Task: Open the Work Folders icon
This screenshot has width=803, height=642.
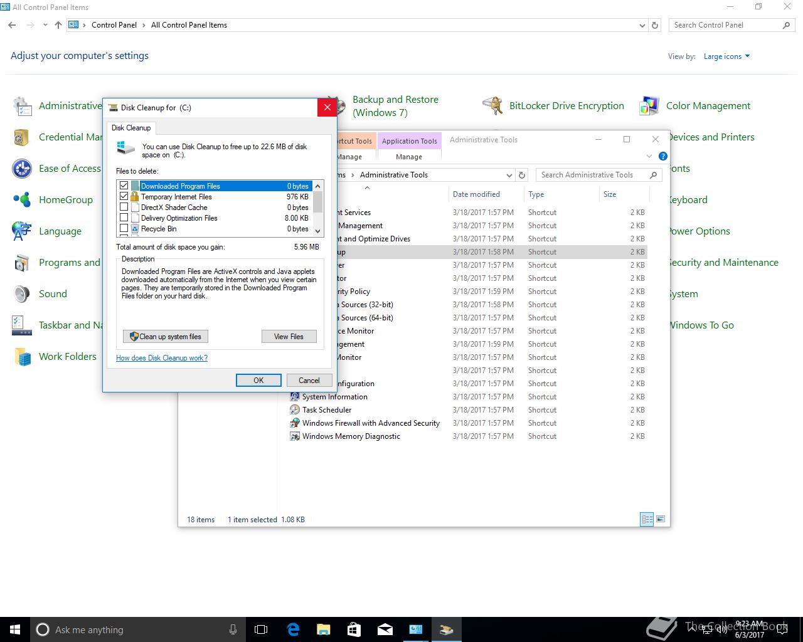Action: (x=22, y=357)
